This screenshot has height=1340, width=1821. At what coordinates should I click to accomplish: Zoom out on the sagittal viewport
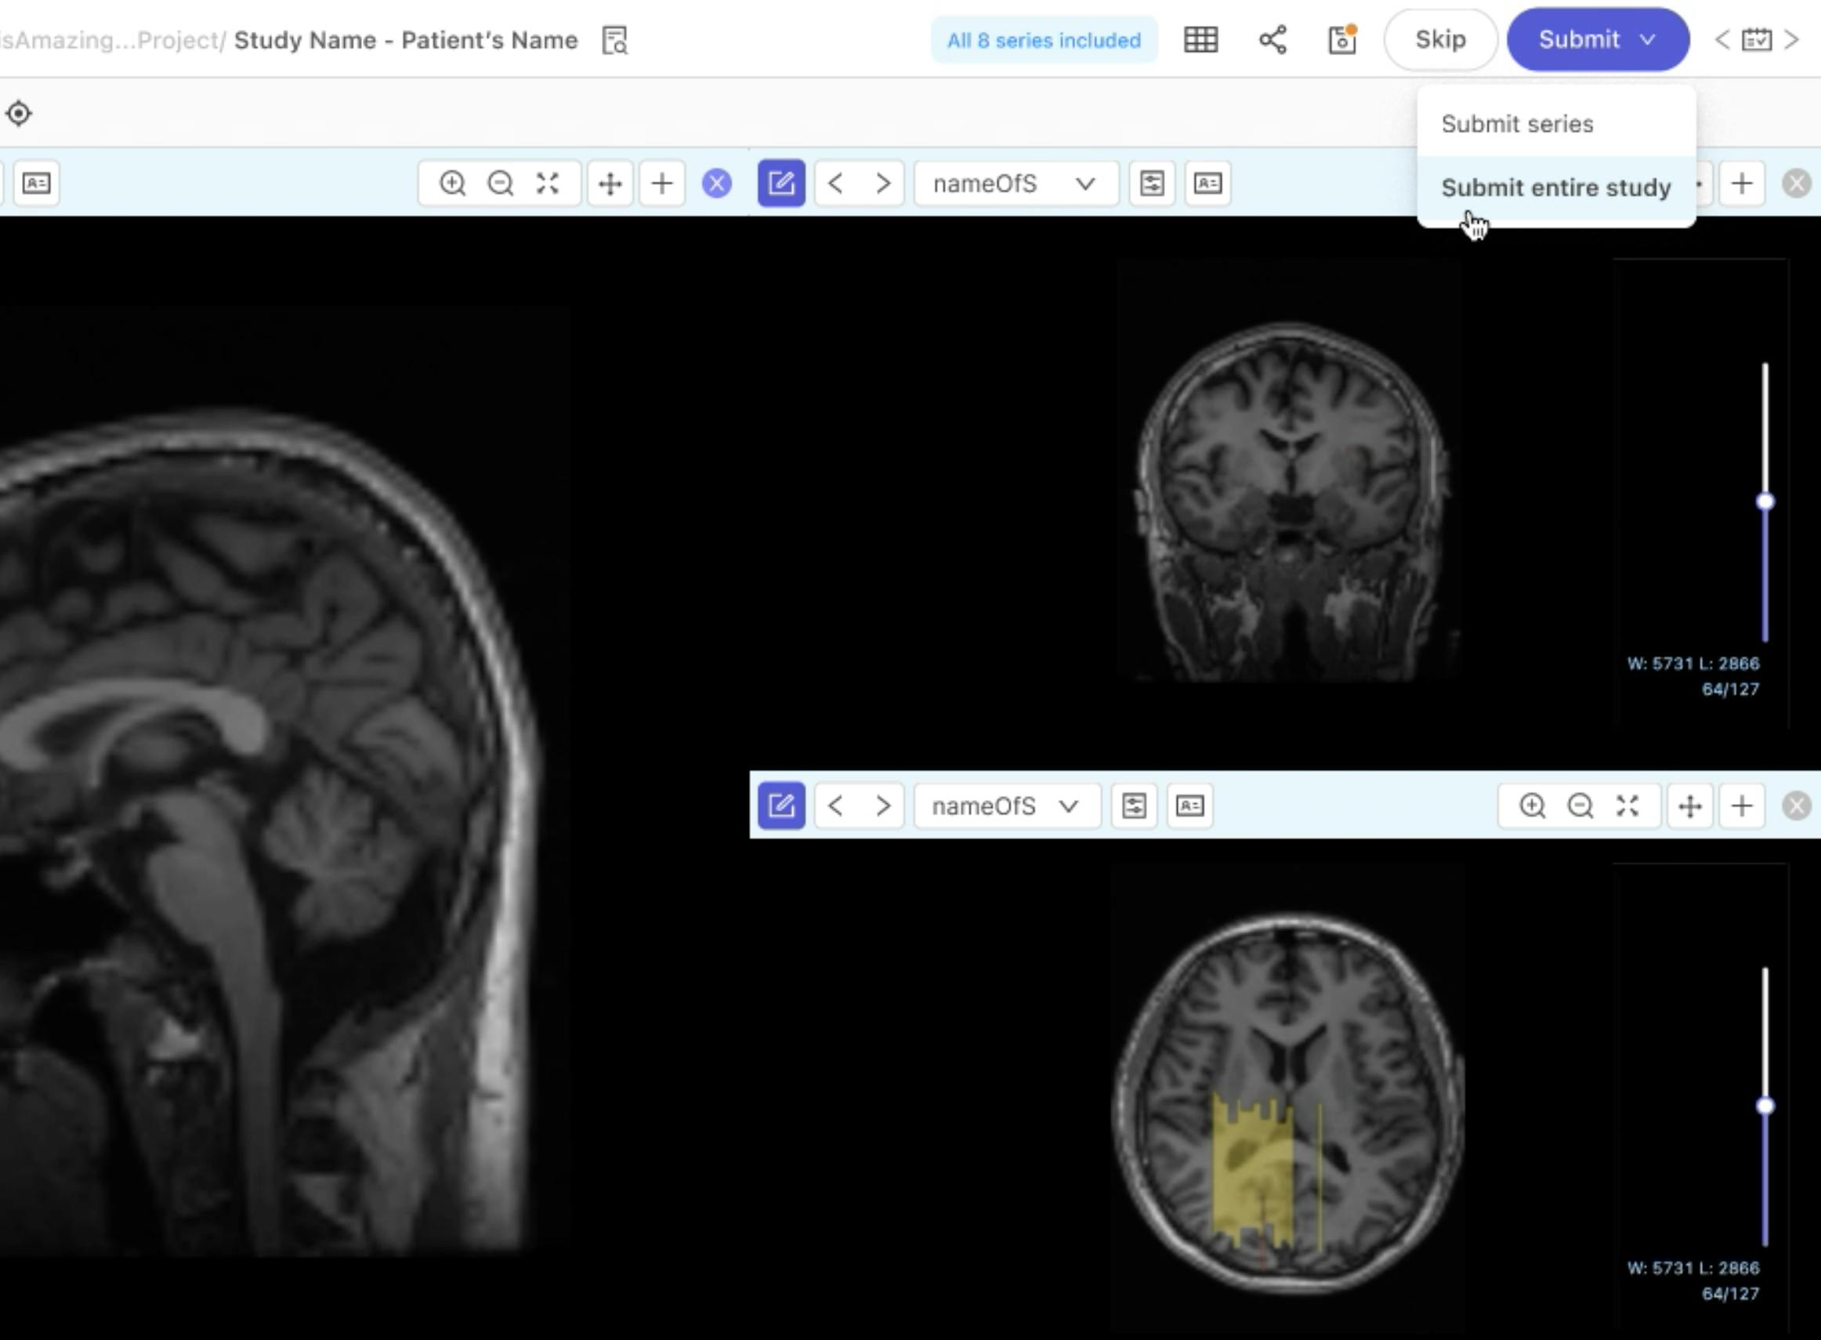[x=501, y=183]
